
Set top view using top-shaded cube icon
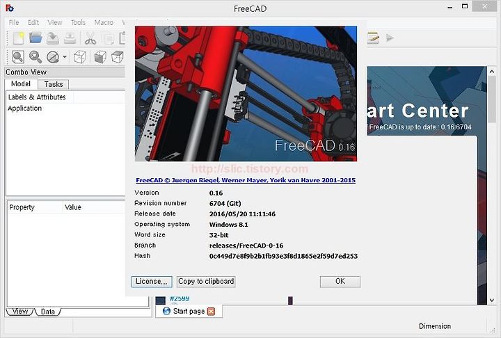pyautogui.click(x=118, y=57)
